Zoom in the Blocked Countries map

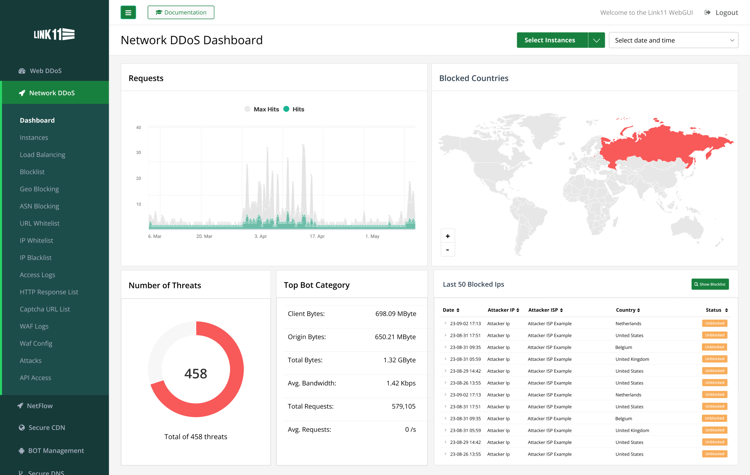448,236
